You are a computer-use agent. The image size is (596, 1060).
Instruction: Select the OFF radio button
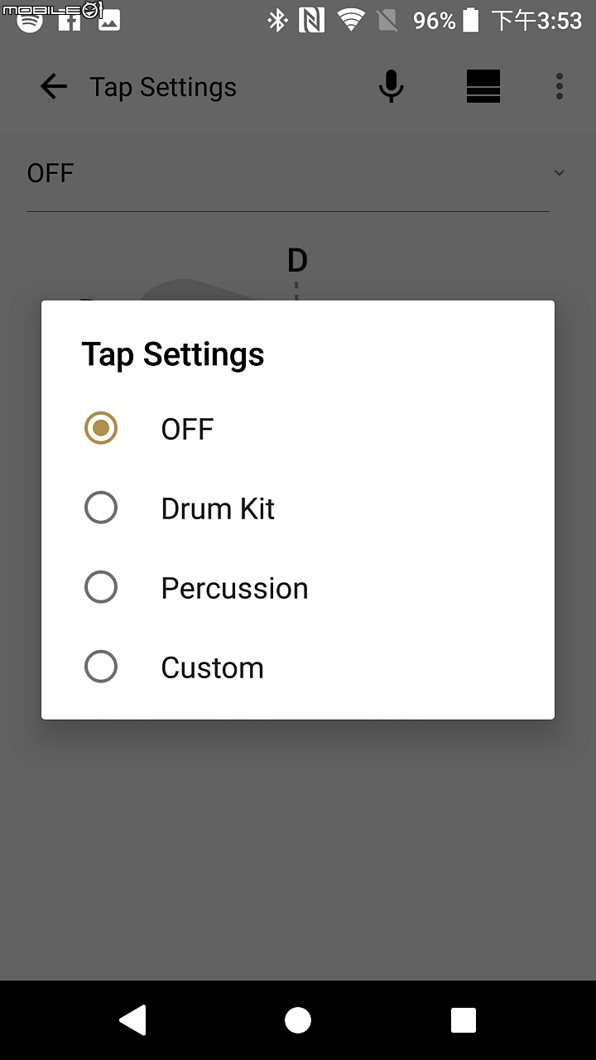(101, 428)
